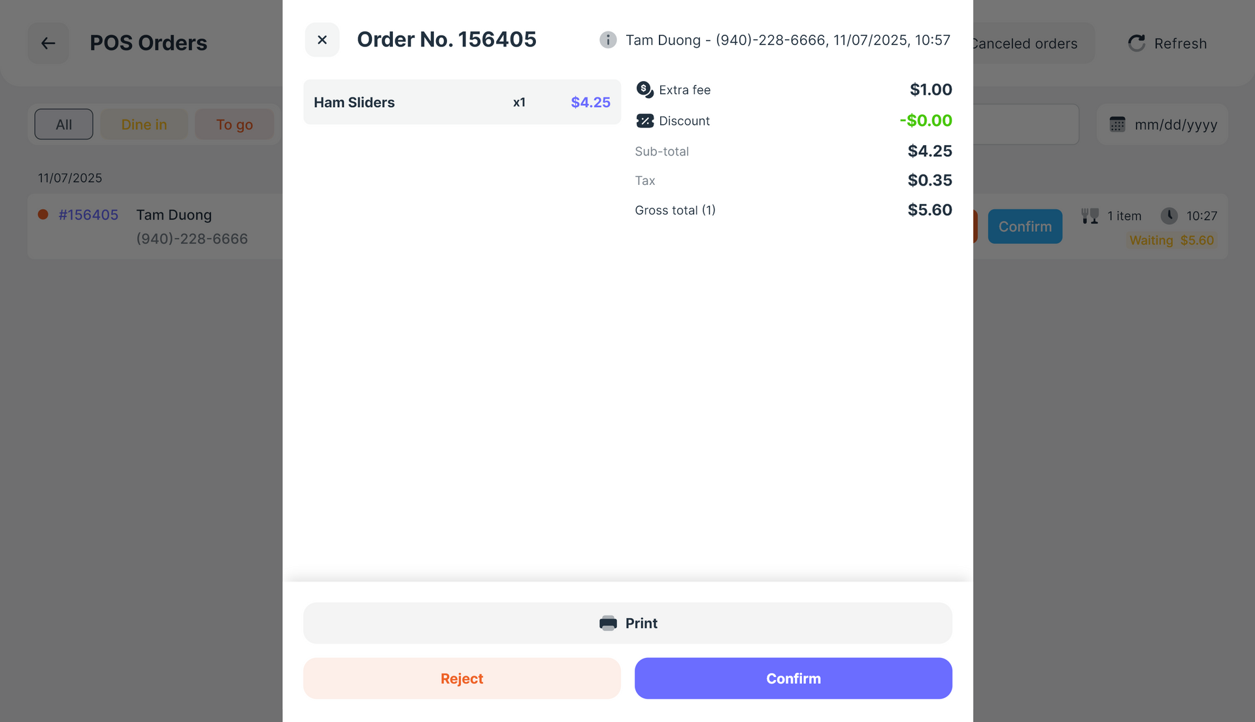The height and width of the screenshot is (722, 1255).
Task: Close the Order No. 156405 dialog
Action: pos(322,39)
